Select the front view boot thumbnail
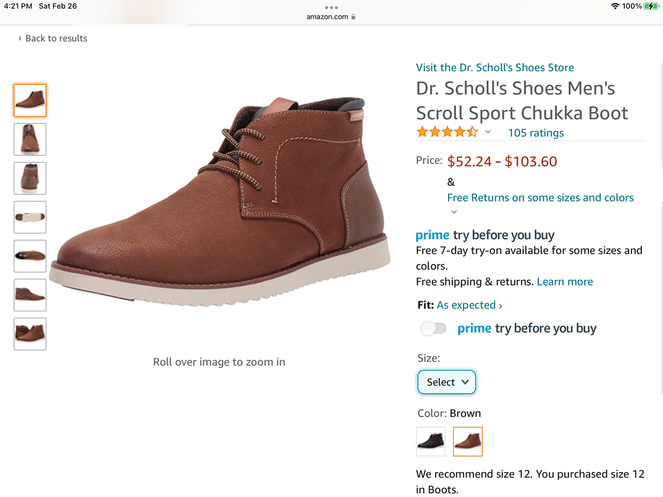The image size is (663, 497). [x=30, y=139]
